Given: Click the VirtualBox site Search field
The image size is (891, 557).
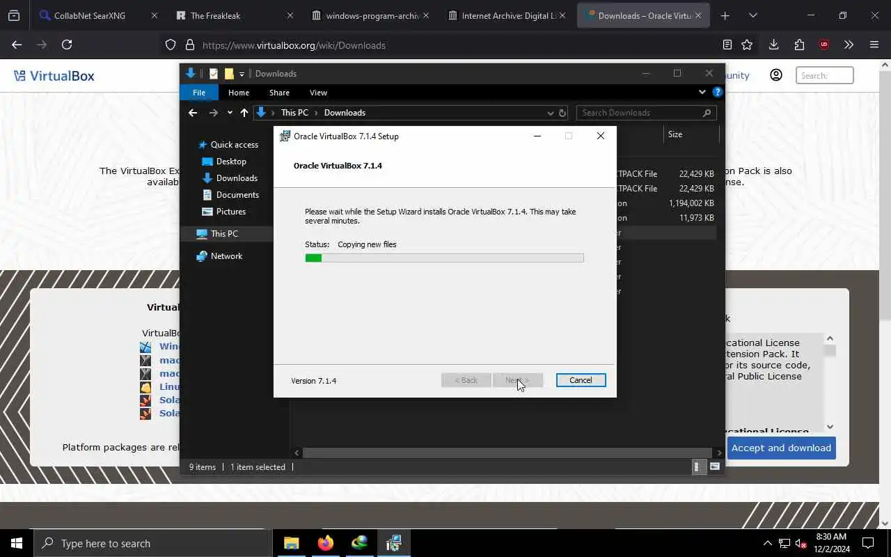Looking at the screenshot, I should pyautogui.click(x=825, y=75).
